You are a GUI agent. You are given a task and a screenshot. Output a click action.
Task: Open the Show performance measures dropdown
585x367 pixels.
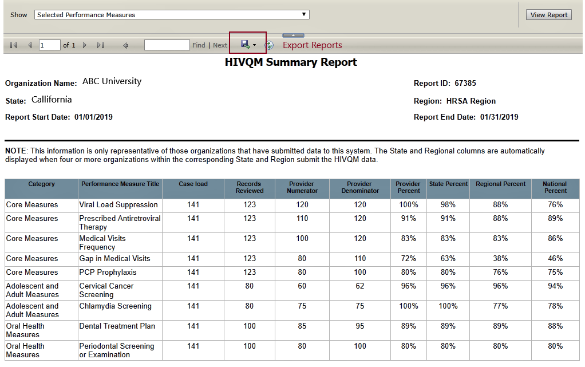tap(172, 15)
